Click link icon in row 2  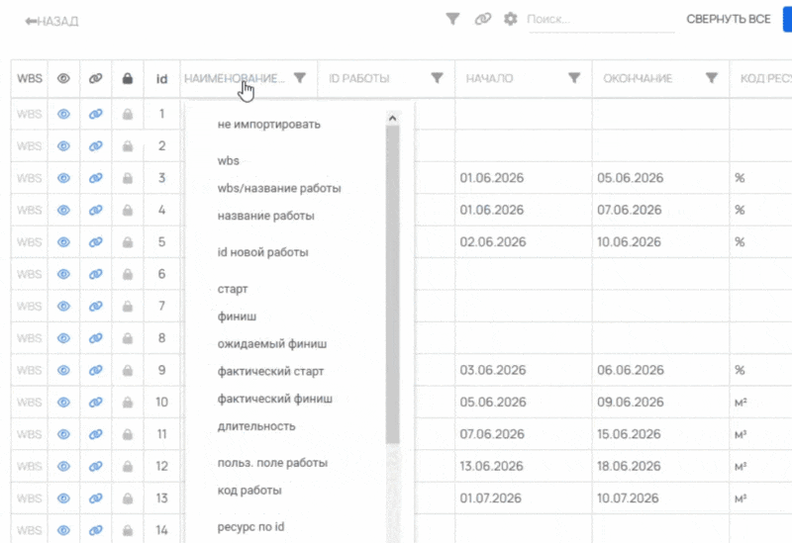pos(95,146)
